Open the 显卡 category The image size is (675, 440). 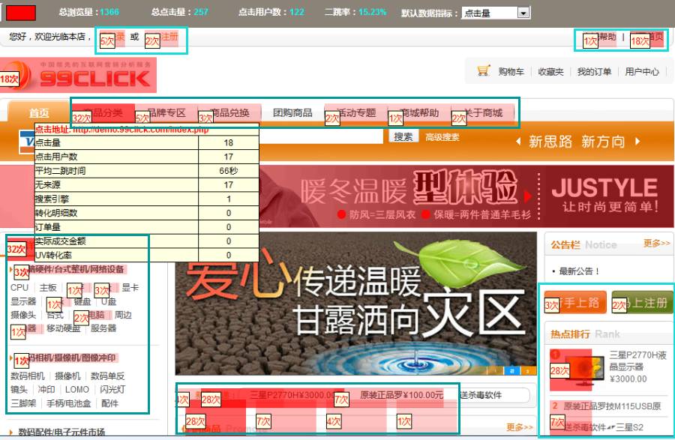click(x=130, y=287)
